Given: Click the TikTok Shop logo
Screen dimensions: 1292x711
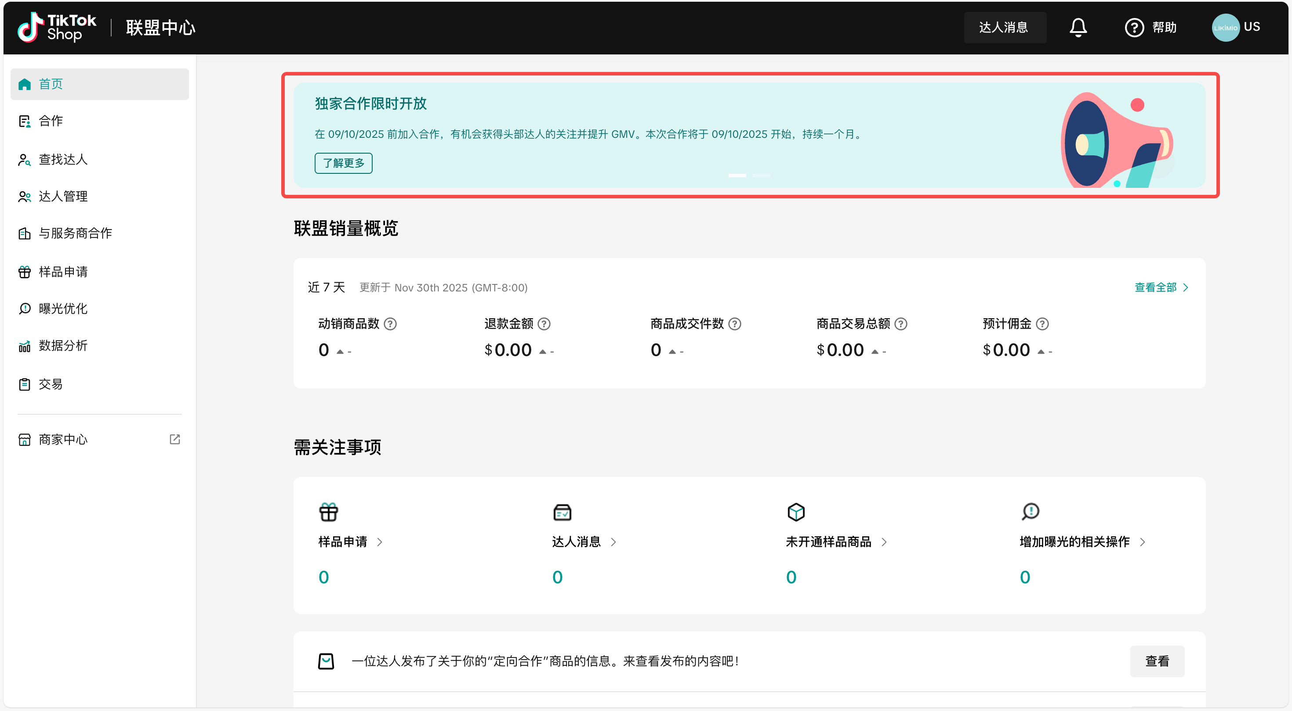Looking at the screenshot, I should click(57, 28).
